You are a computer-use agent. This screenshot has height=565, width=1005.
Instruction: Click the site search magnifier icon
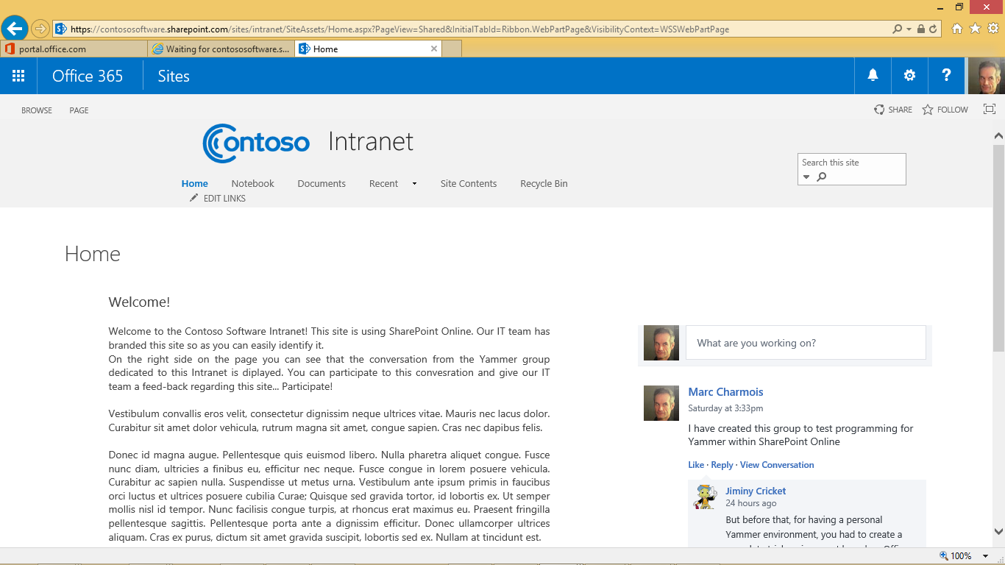pos(822,177)
